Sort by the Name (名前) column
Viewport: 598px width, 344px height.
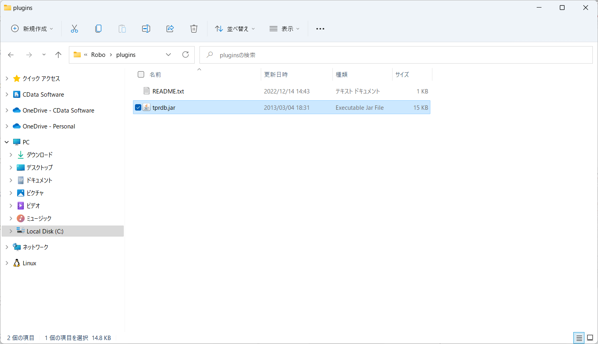click(x=155, y=74)
